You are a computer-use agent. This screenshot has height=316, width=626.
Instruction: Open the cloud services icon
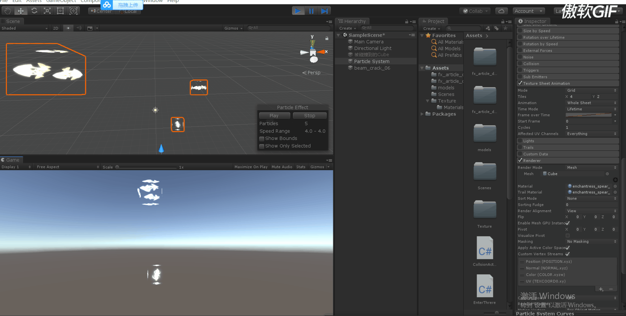coord(501,11)
